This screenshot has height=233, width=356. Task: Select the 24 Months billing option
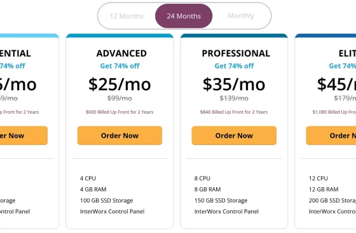184,16
